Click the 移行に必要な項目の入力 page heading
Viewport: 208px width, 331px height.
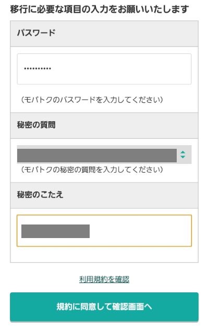99,9
